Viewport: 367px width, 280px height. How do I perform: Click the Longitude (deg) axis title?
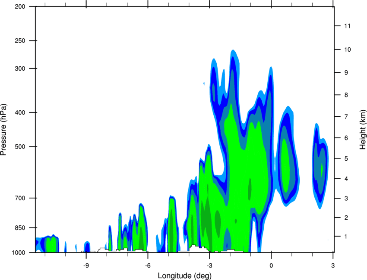tap(185, 276)
